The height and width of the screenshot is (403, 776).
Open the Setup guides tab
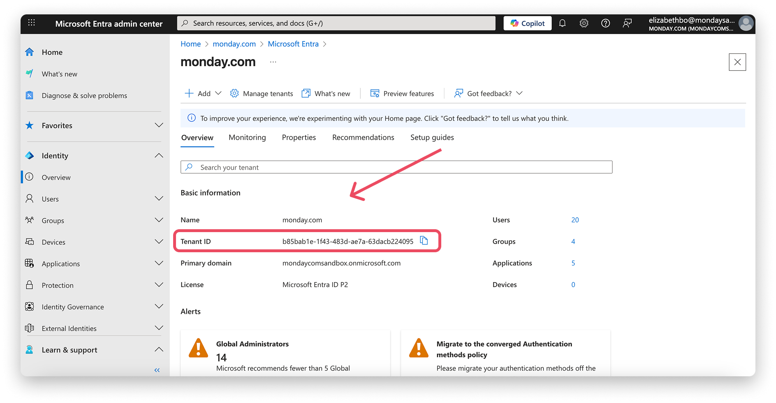pyautogui.click(x=432, y=138)
